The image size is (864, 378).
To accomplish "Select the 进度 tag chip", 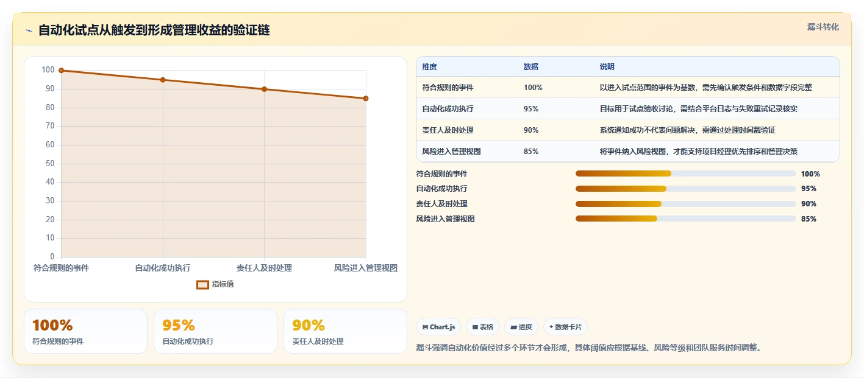I will (521, 327).
